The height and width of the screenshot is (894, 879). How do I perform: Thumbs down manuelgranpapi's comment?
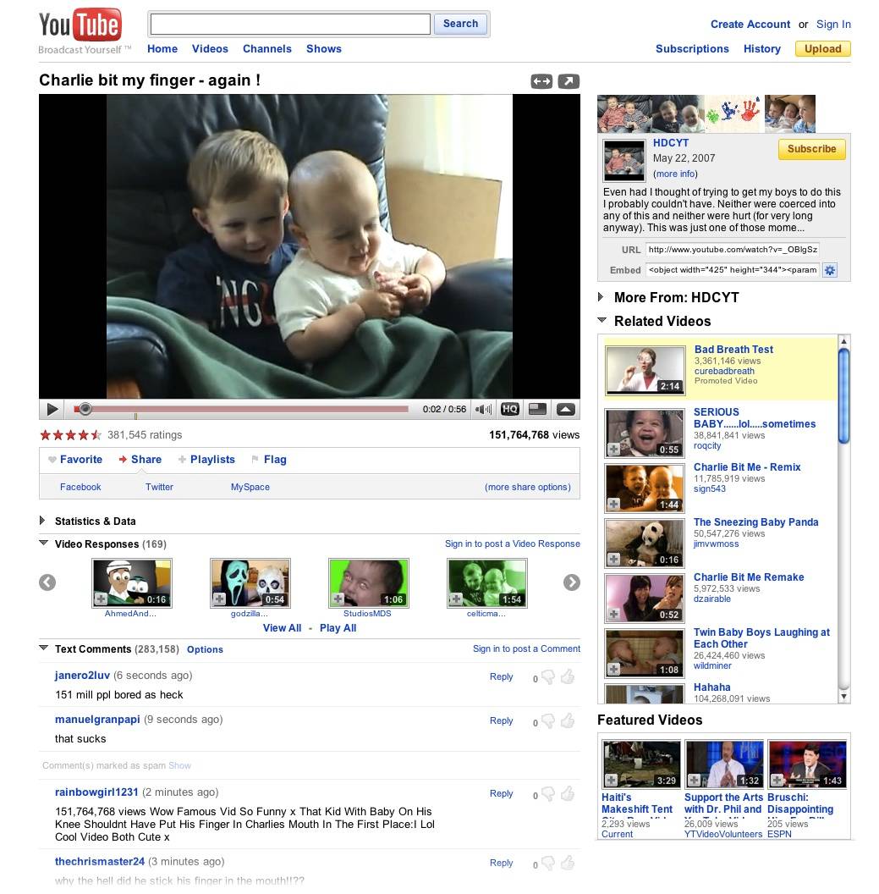tap(548, 721)
